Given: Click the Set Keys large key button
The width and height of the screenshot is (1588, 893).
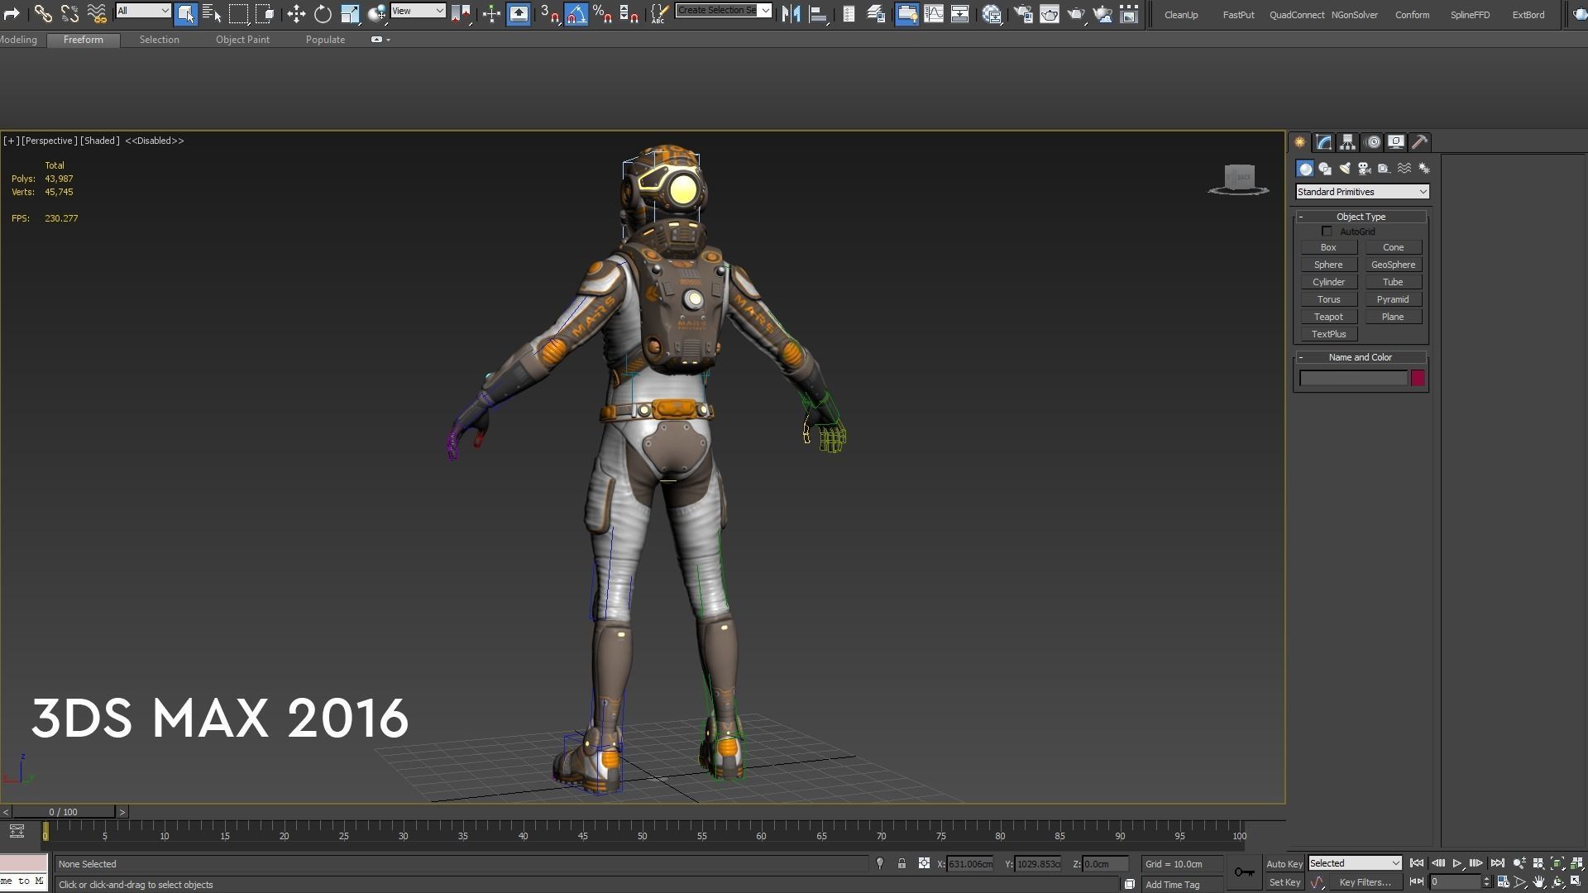Looking at the screenshot, I should click(x=1244, y=872).
